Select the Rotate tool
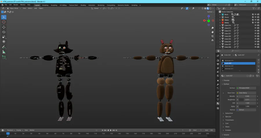Viewport: 261px width, 138px height. [x=4, y=32]
